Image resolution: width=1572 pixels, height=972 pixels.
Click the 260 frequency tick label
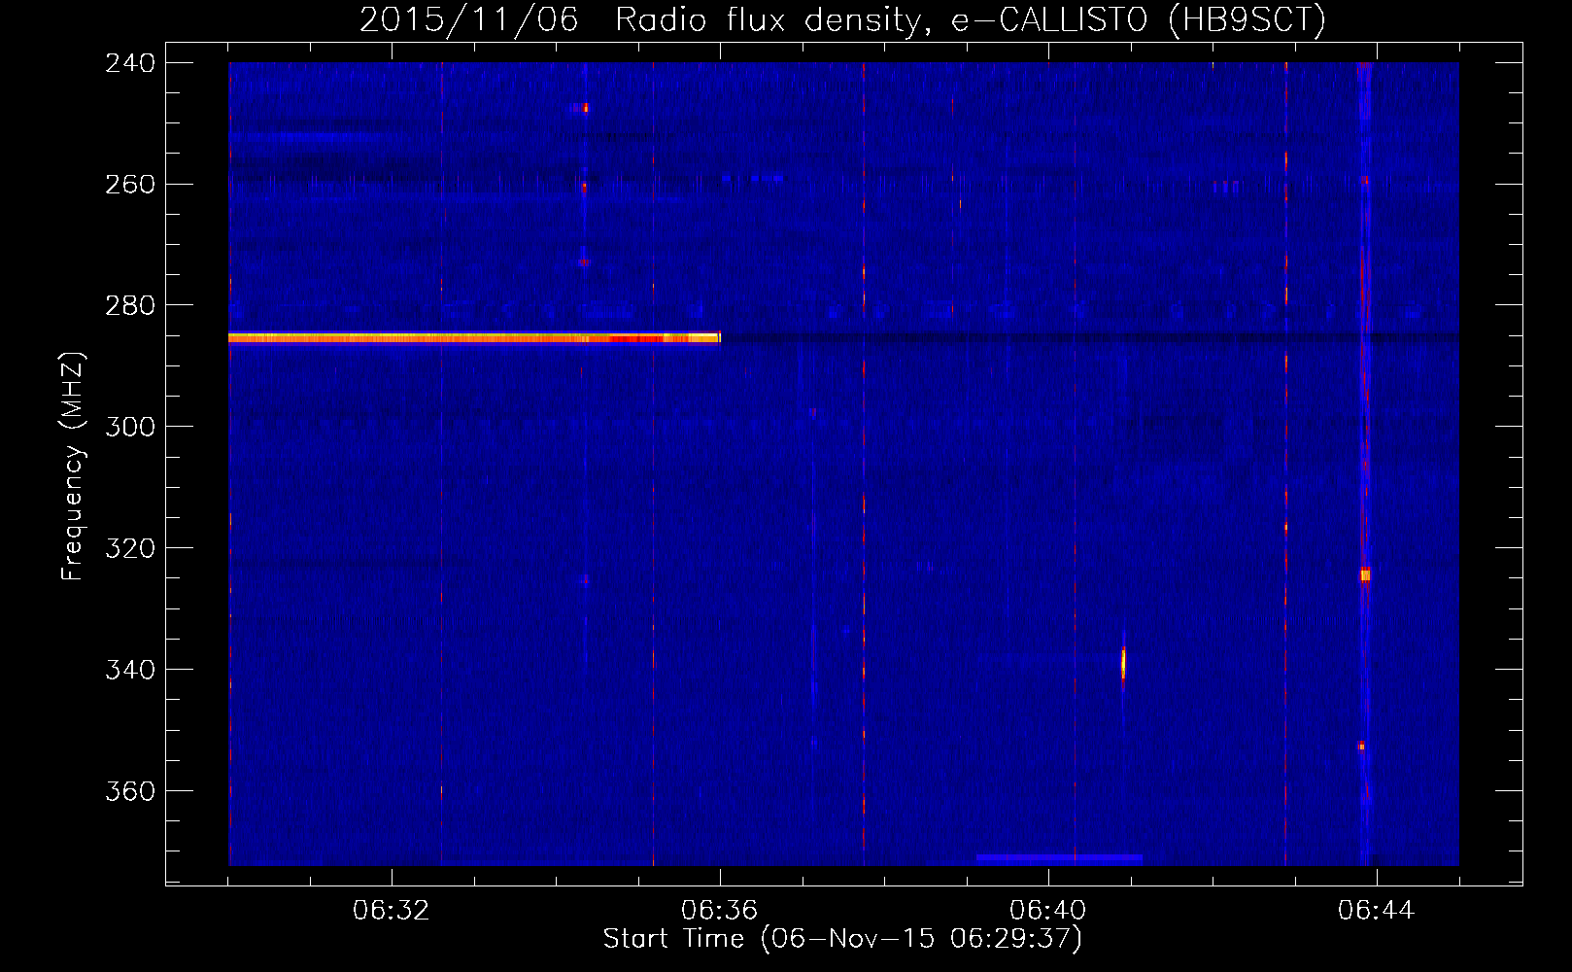(x=130, y=185)
